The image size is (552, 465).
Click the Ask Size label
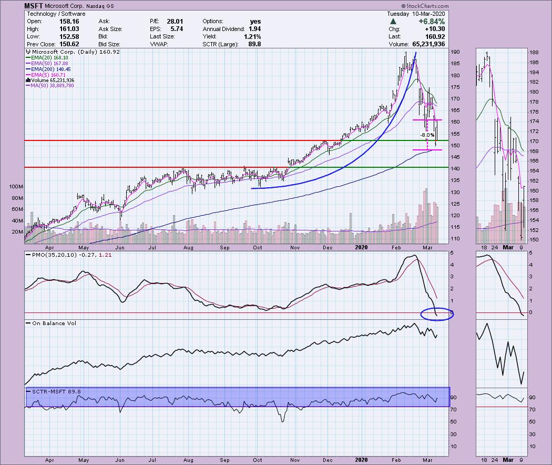click(110, 29)
